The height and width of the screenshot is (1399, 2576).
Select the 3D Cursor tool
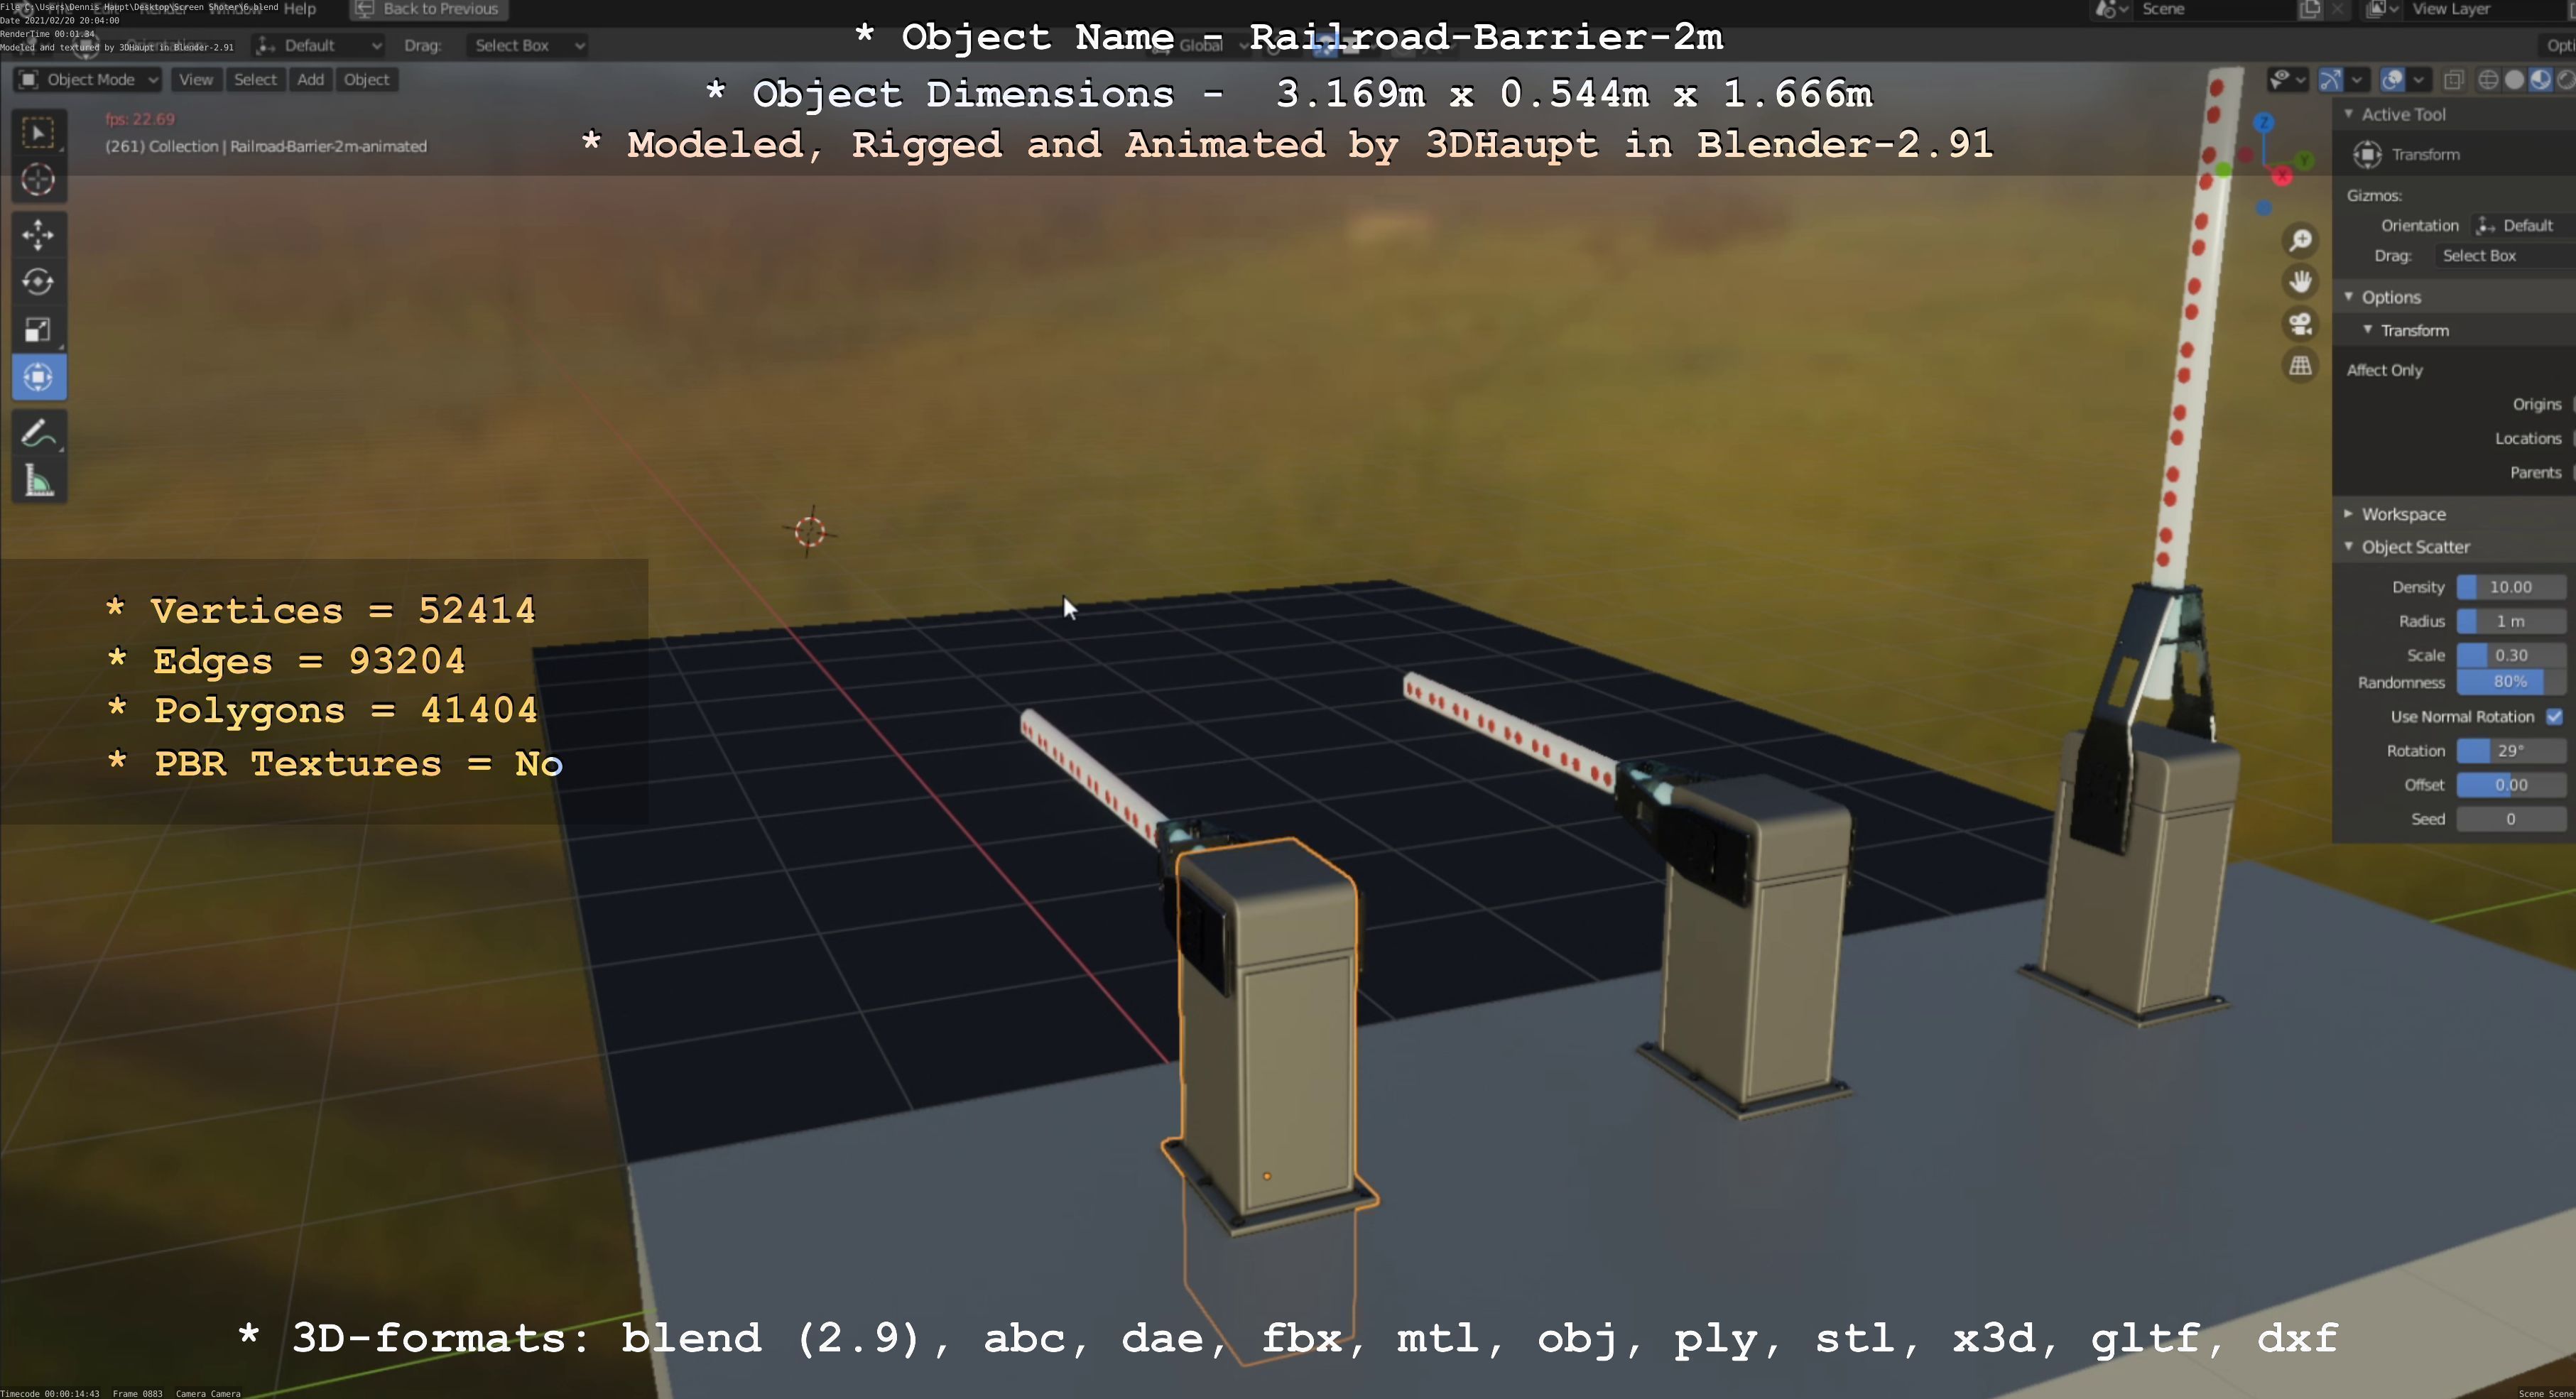pyautogui.click(x=38, y=180)
